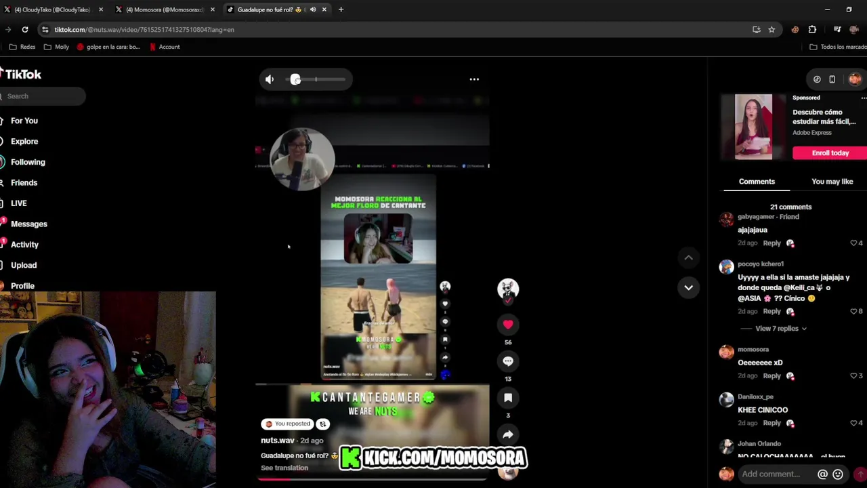This screenshot has width=867, height=488.
Task: Open the browser profile avatar
Action: click(x=854, y=30)
